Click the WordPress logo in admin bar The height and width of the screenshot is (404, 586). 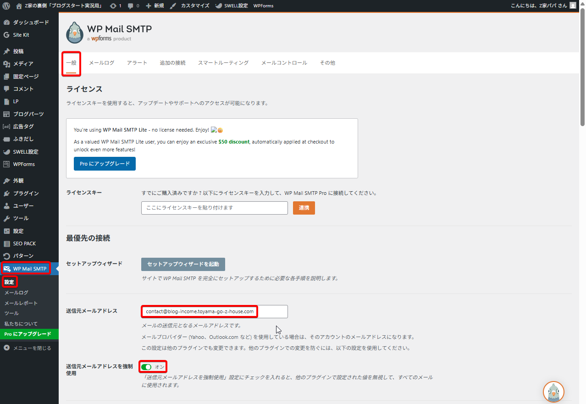pyautogui.click(x=6, y=6)
